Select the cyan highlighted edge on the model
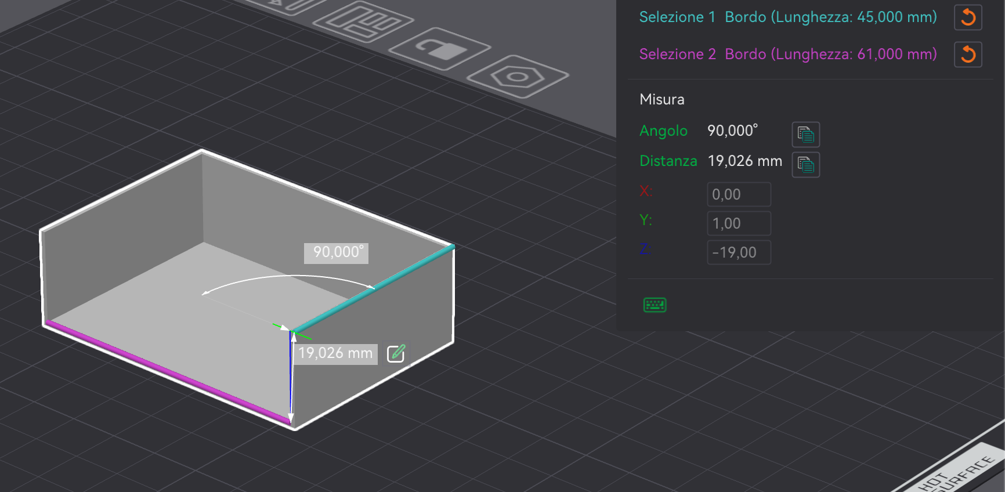This screenshot has height=492, width=1005. 373,290
